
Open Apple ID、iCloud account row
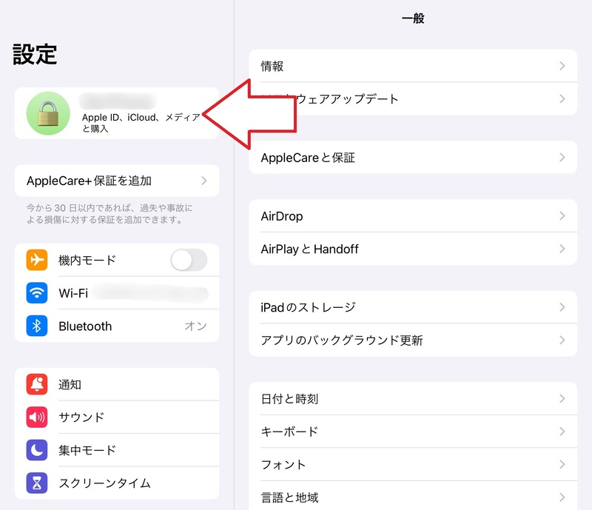[117, 113]
